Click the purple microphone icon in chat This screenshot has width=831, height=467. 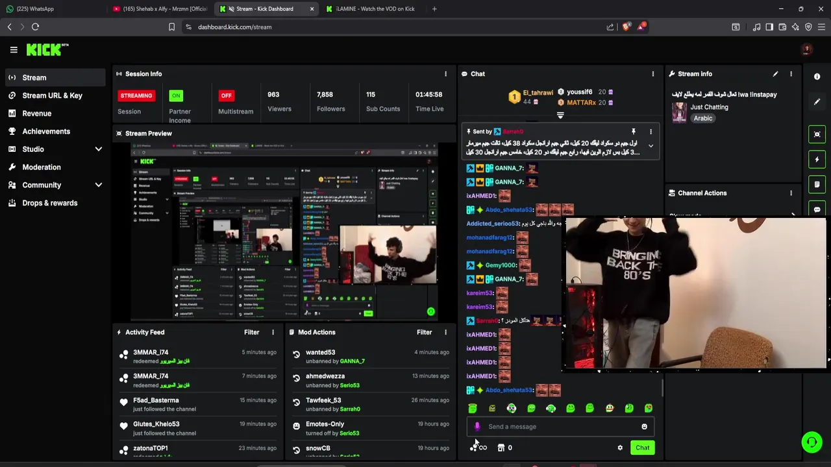click(x=477, y=427)
